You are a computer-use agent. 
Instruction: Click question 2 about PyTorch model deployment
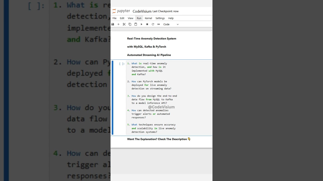point(149,85)
